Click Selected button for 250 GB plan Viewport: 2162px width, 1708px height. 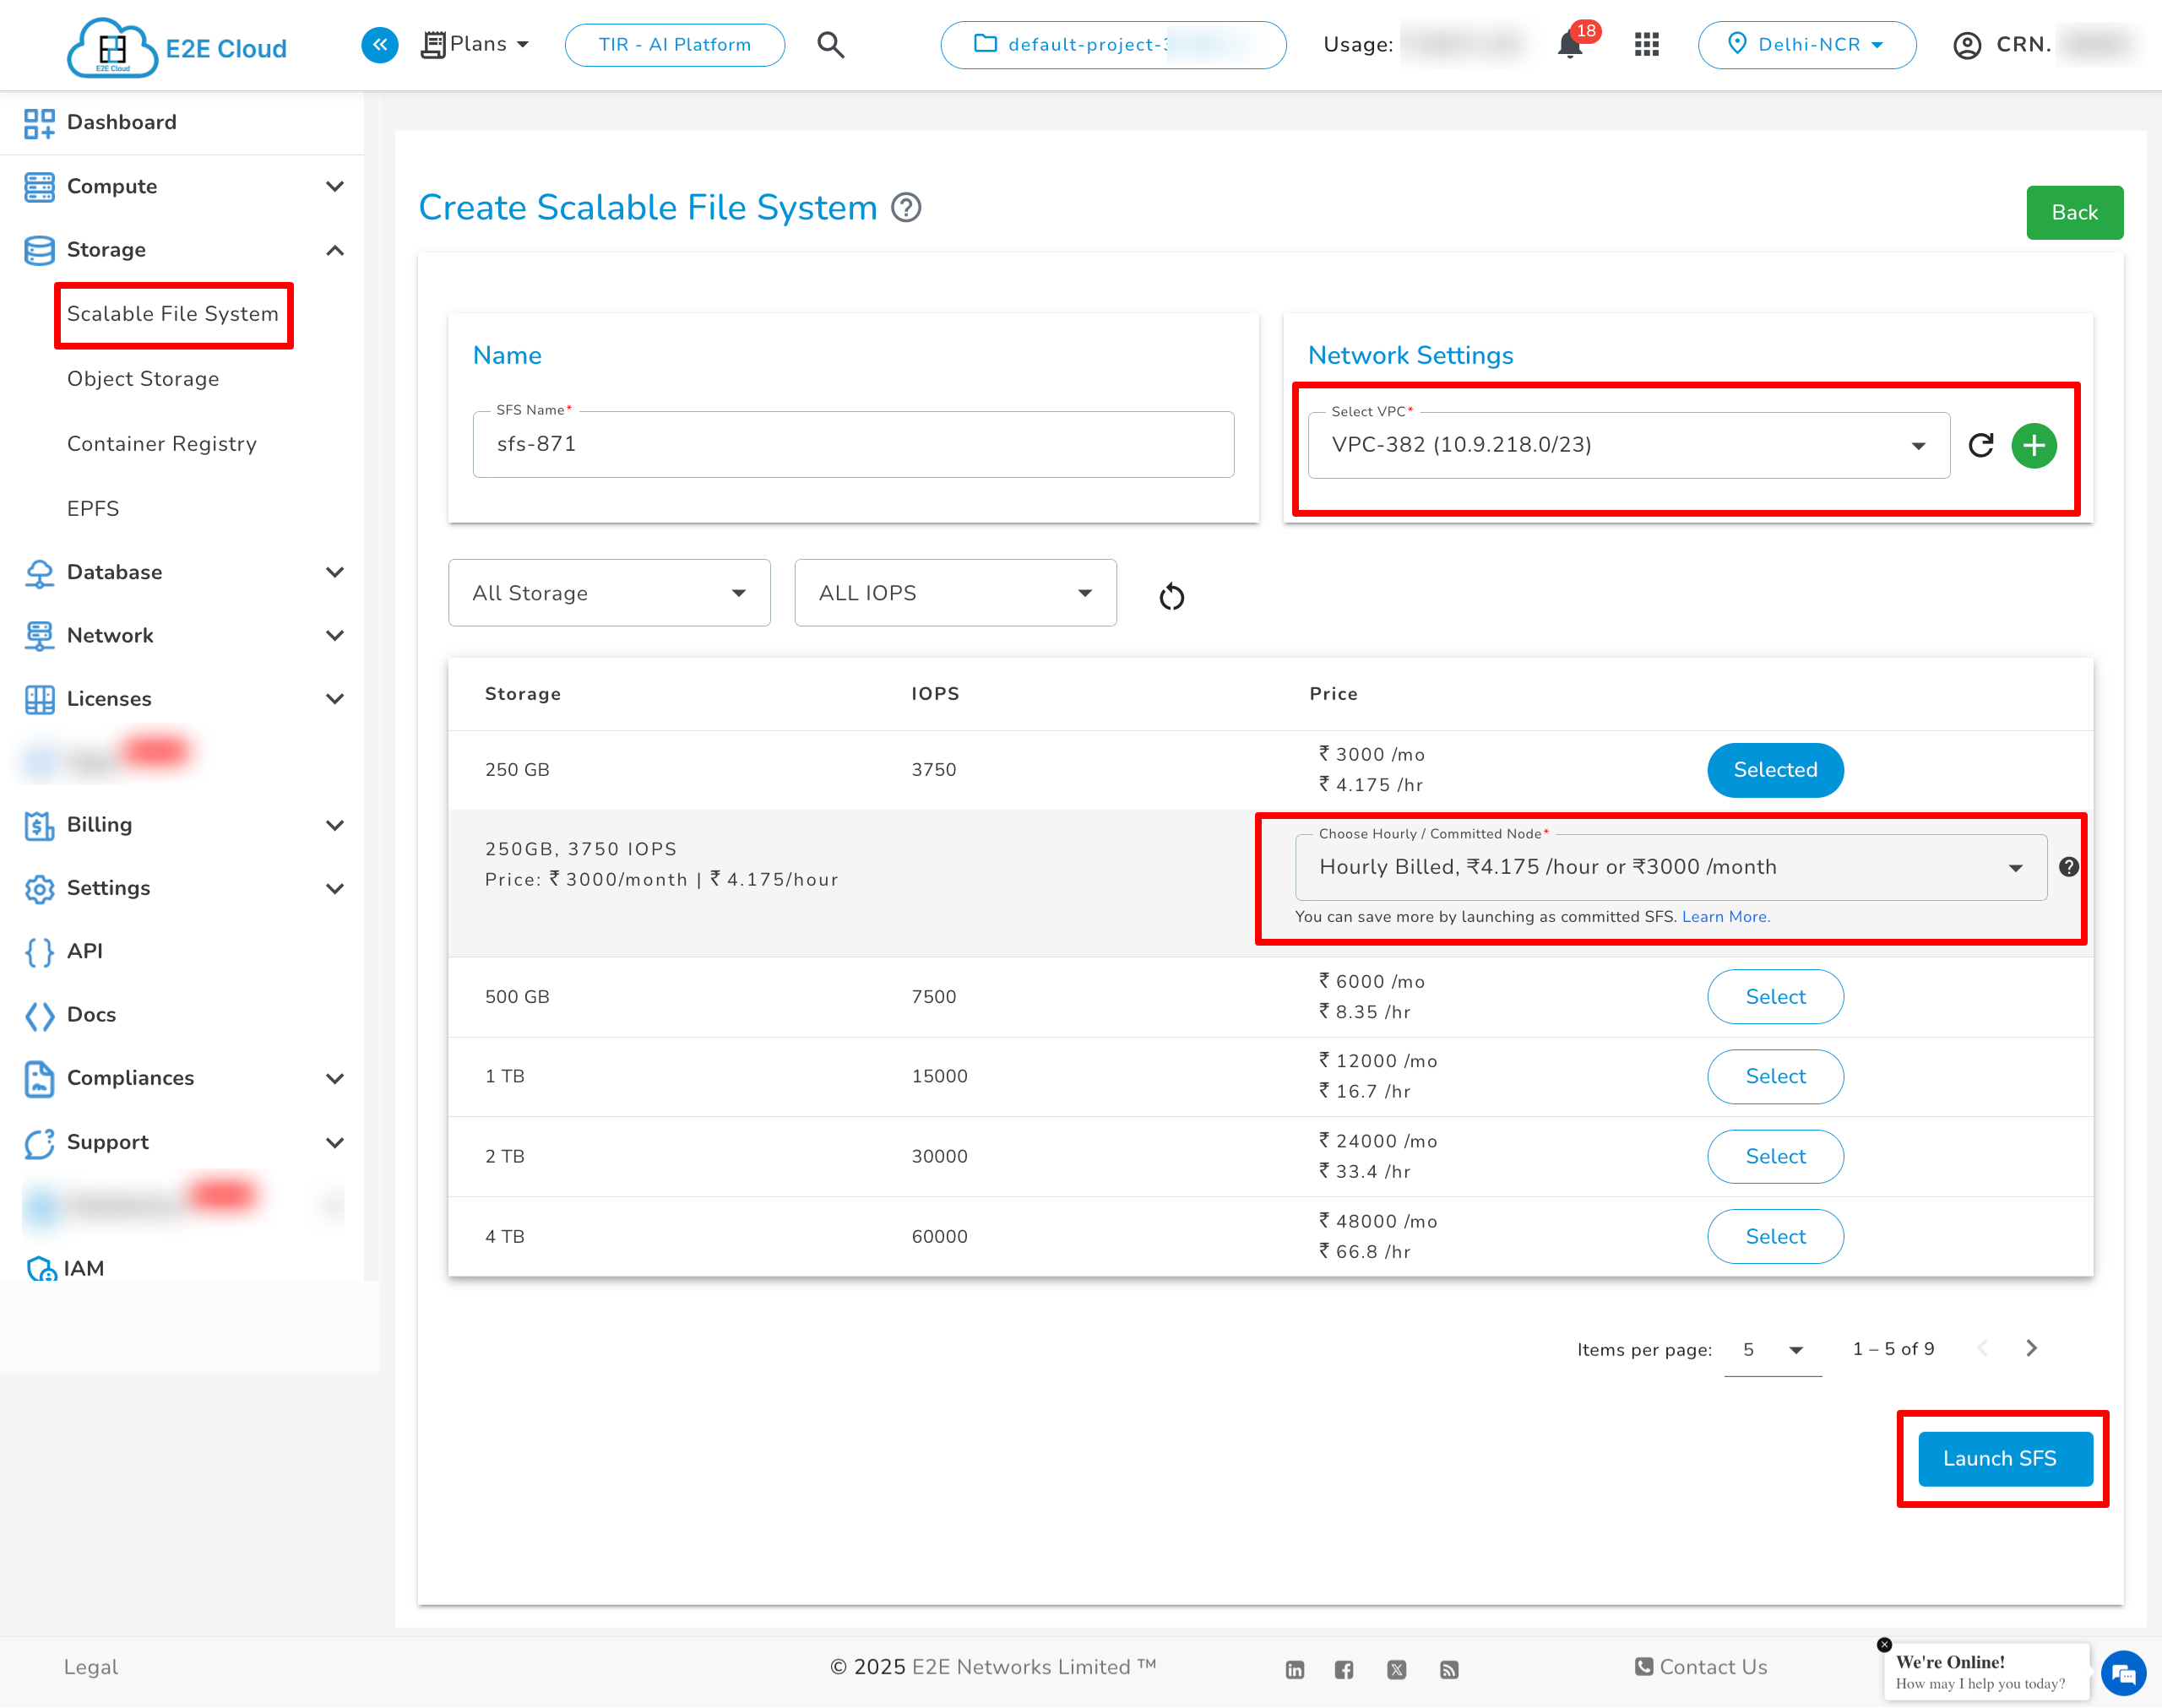(x=1775, y=770)
